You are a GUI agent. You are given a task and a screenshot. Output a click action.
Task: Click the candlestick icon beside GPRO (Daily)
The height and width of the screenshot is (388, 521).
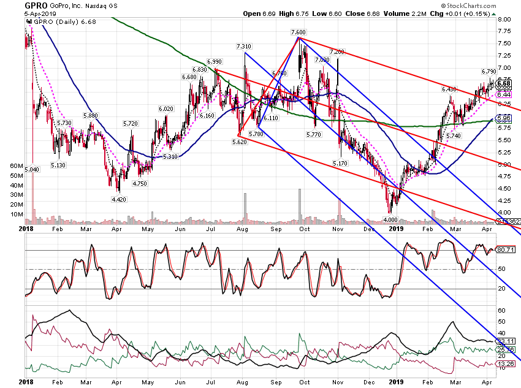pos(29,22)
